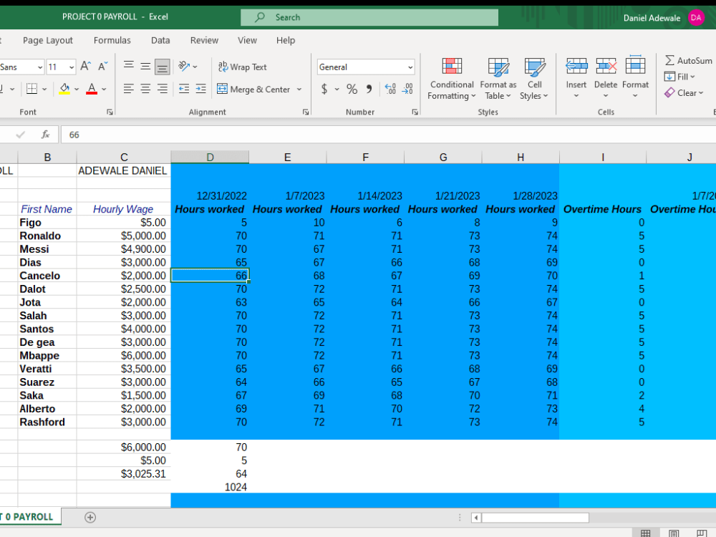Open font color dropdown arrow
Image resolution: width=716 pixels, height=537 pixels.
coord(104,89)
